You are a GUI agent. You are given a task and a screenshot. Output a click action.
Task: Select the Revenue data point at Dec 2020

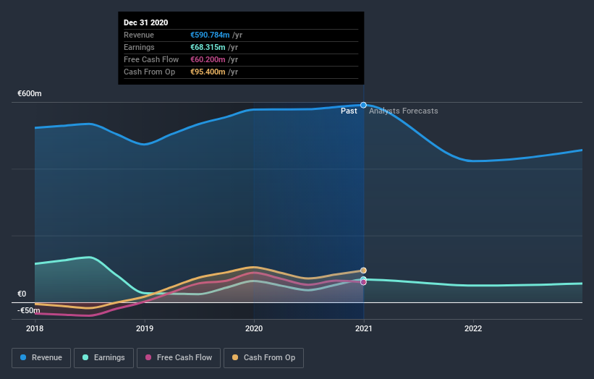363,105
